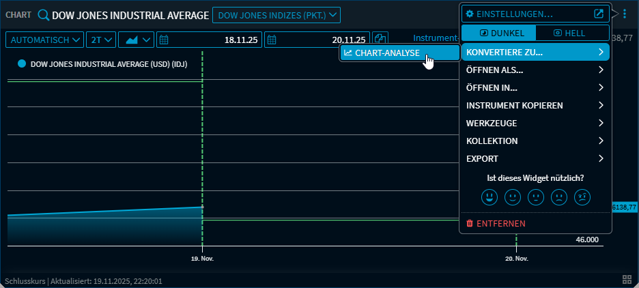The image size is (639, 288).
Task: Switch to the Dunkel dark theme
Action: 498,33
